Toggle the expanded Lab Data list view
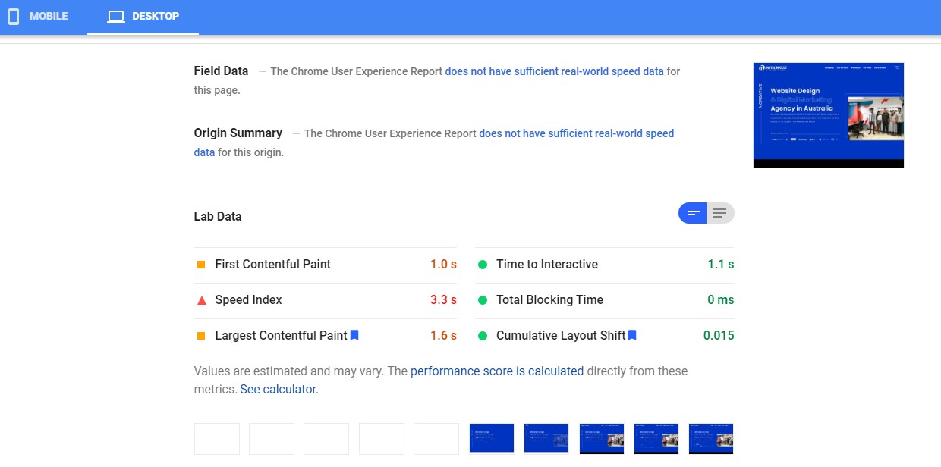The height and width of the screenshot is (467, 941). (x=718, y=213)
